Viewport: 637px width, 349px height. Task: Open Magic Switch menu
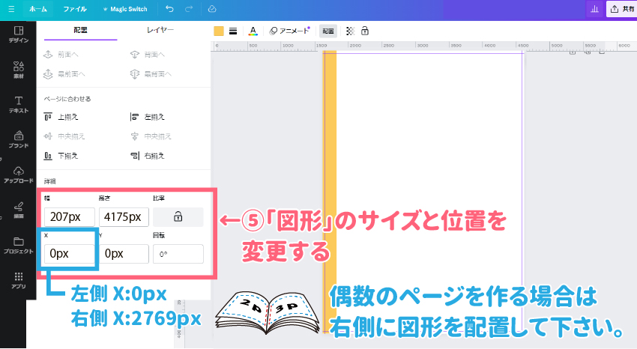125,9
